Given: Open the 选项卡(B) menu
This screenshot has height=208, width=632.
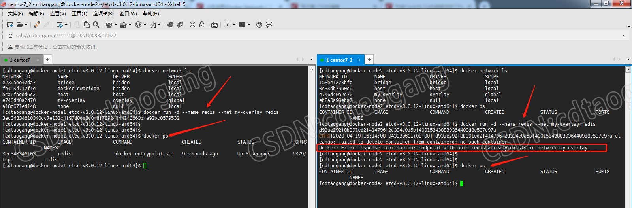Looking at the screenshot, I should click(x=103, y=14).
